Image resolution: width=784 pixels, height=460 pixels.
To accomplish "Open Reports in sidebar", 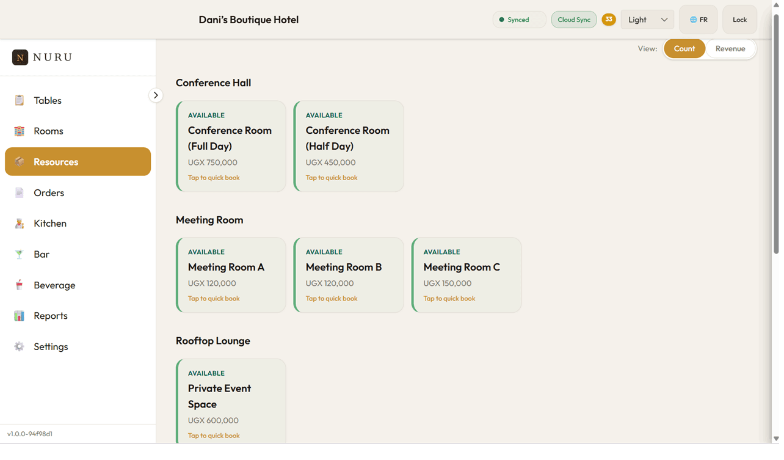I will point(78,316).
